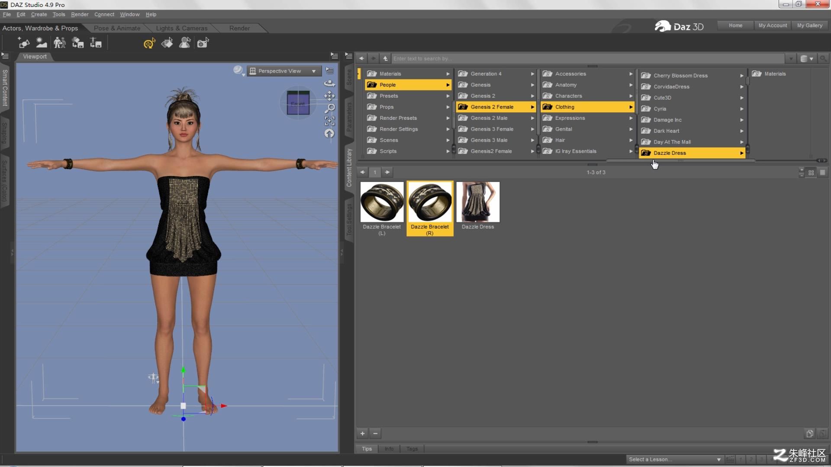
Task: Click the My Gallery button
Action: click(809, 26)
